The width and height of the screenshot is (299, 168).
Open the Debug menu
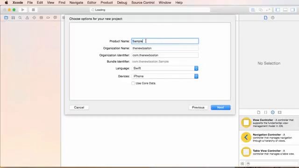pyautogui.click(x=122, y=2)
